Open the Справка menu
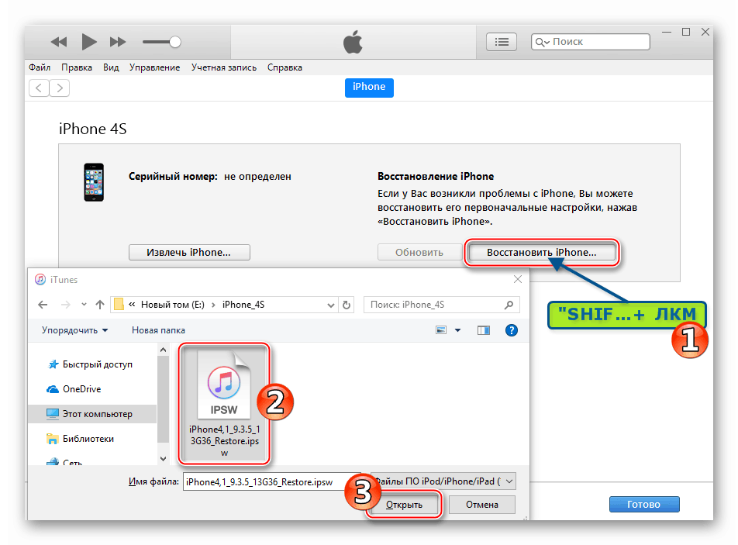This screenshot has height=545, width=738. coord(285,67)
